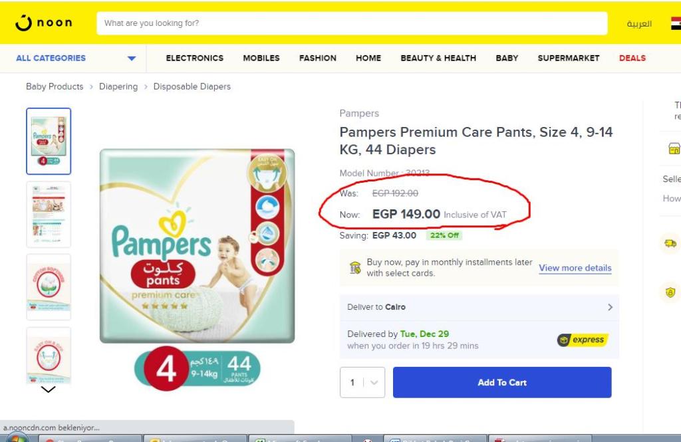Screen dimensions: 681x442
Task: Click the product search field
Action: [352, 23]
